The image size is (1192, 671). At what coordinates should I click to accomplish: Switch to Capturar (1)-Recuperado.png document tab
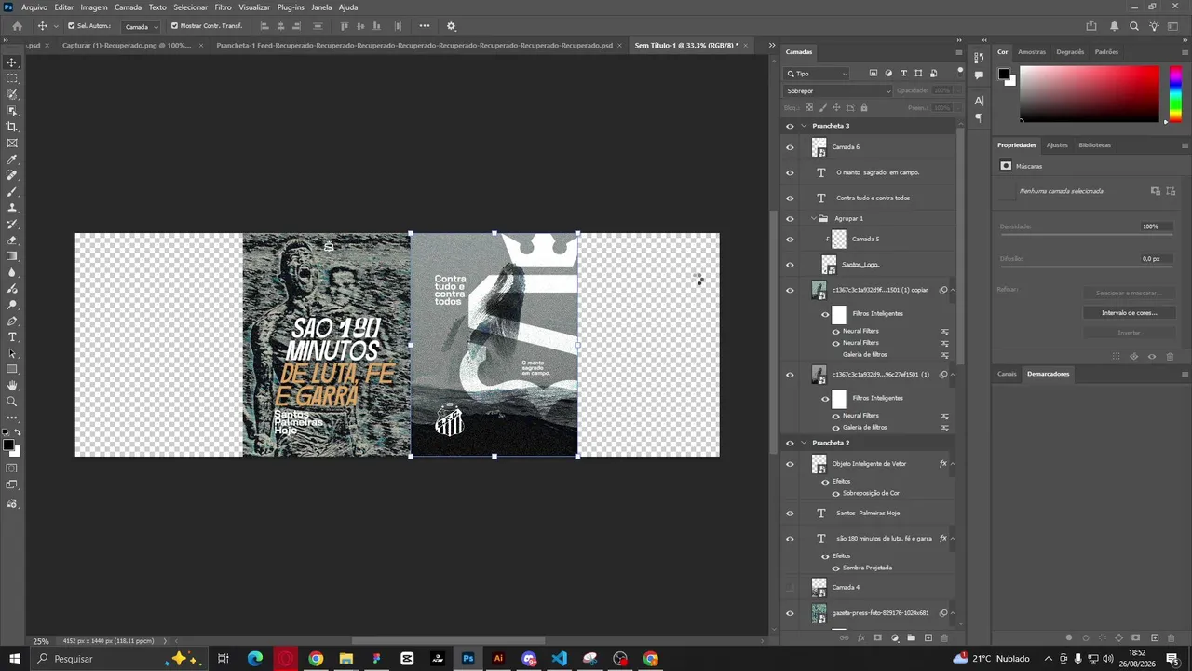coord(128,45)
